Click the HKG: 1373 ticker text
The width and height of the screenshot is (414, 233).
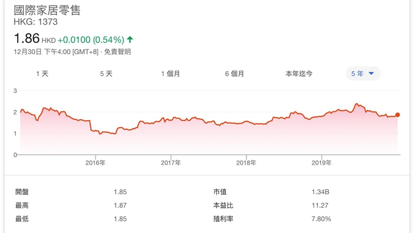(36, 22)
